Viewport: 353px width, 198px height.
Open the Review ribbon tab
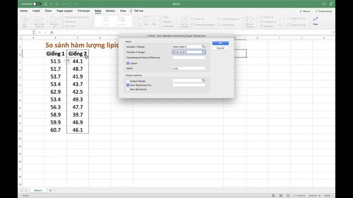(110, 11)
